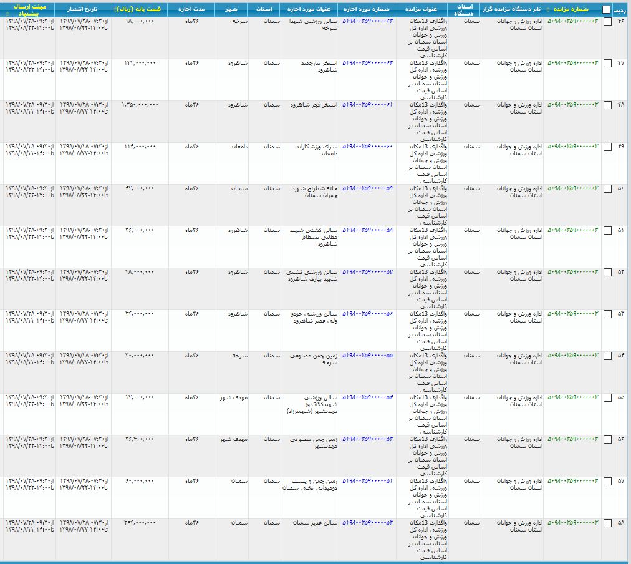Click sort arrows on قیمت پایه (ریال) header
The height and width of the screenshot is (564, 631).
[x=115, y=9]
